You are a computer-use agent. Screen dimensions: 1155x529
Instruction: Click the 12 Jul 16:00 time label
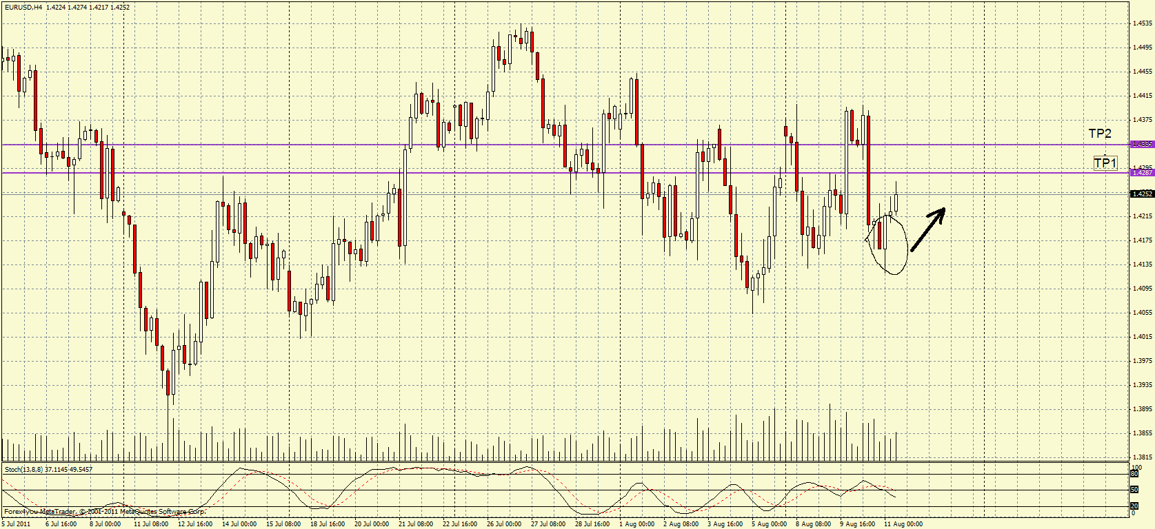coord(195,524)
